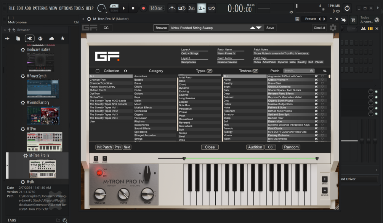Click the Audition button
The height and width of the screenshot is (223, 383).
[255, 147]
